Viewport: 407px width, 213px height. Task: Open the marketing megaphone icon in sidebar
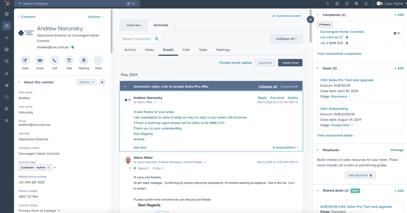tap(7, 38)
